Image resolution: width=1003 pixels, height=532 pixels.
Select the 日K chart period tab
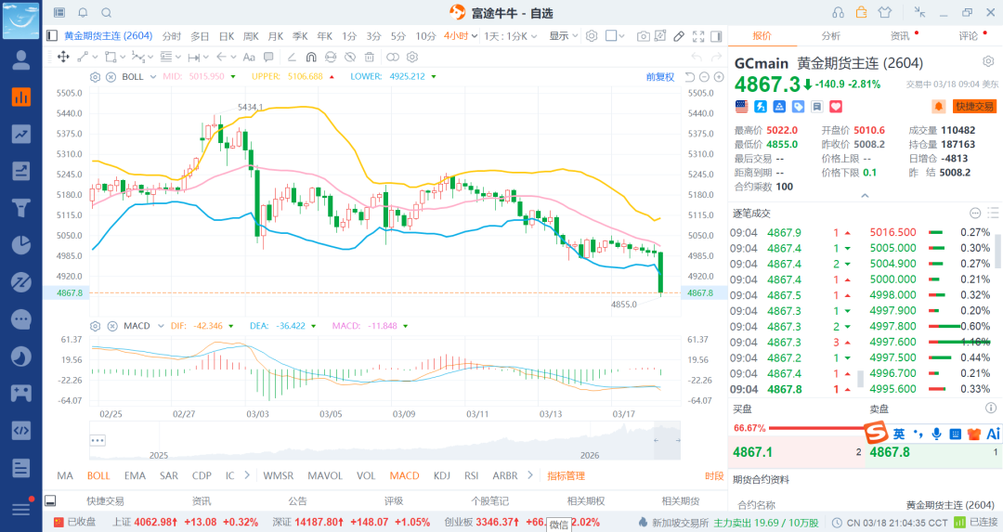pyautogui.click(x=226, y=36)
